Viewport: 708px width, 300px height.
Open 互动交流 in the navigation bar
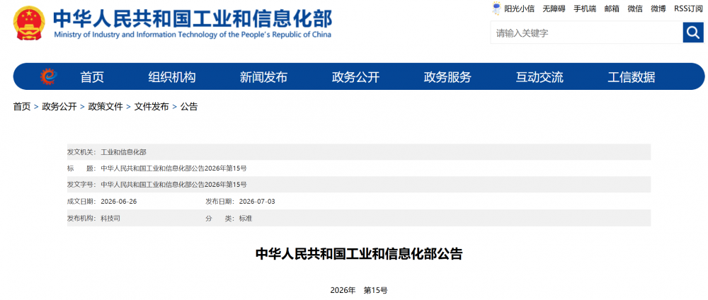(539, 77)
